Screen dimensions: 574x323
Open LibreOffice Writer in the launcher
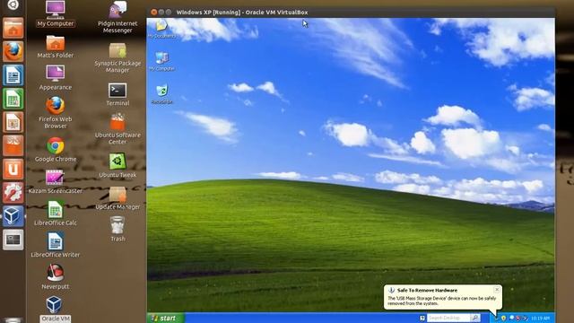click(13, 74)
